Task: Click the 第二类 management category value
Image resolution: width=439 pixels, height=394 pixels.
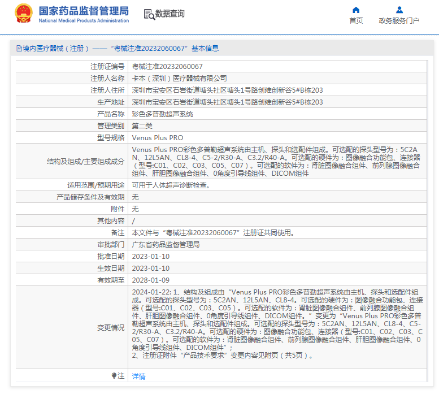Action: coord(142,126)
